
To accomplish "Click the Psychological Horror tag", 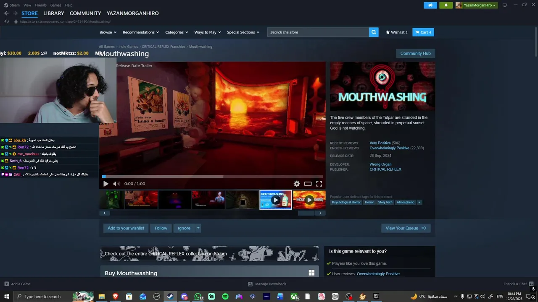I will (346, 202).
